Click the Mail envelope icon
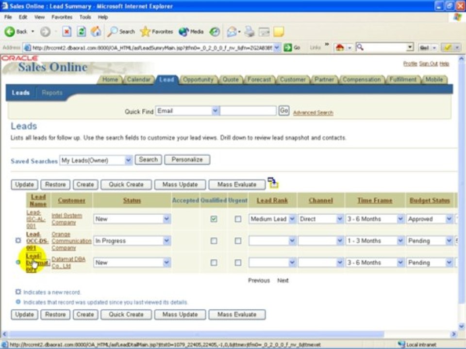 point(232,32)
